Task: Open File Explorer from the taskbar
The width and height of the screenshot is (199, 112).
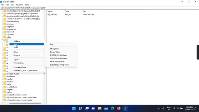Action: (99, 108)
